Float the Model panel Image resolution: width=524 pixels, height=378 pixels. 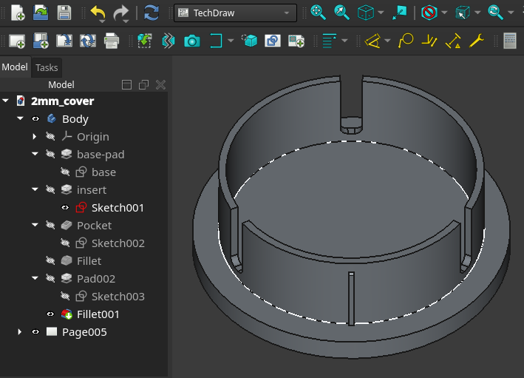point(143,84)
